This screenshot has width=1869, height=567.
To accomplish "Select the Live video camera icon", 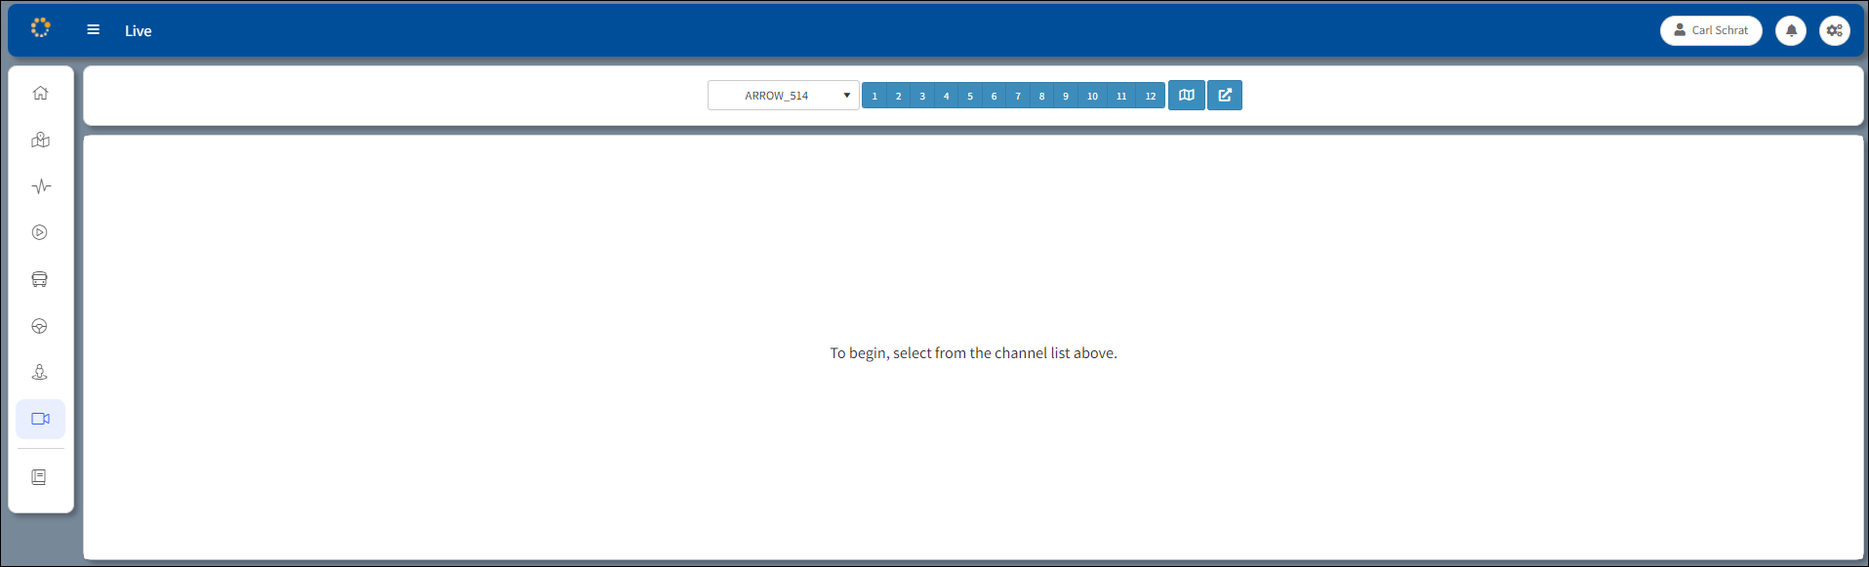I will click(40, 419).
